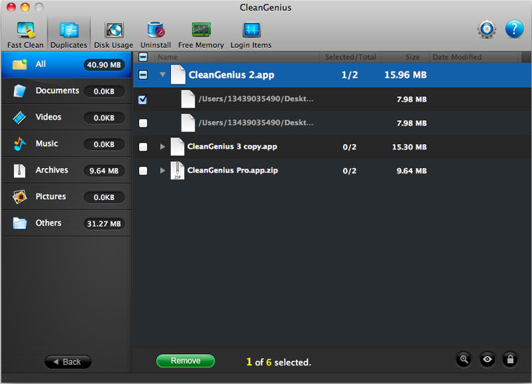Click the 15.30 MB size value
The image size is (532, 384).
click(409, 147)
